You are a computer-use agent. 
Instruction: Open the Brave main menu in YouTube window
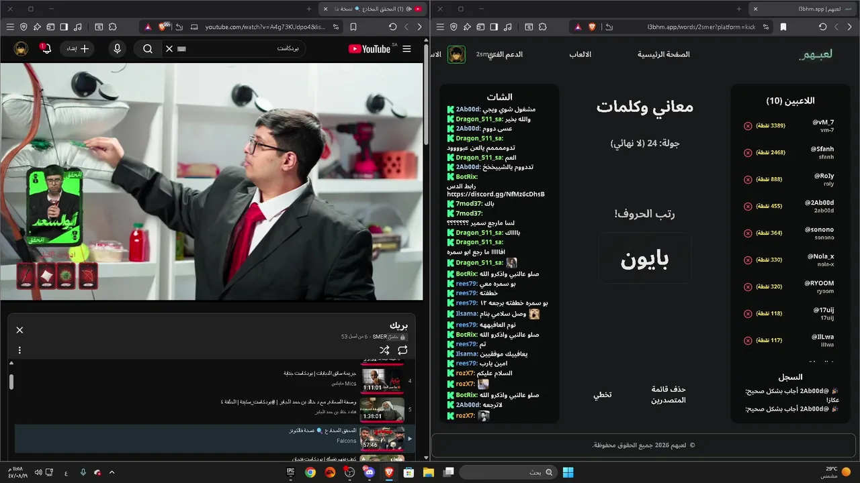point(10,27)
